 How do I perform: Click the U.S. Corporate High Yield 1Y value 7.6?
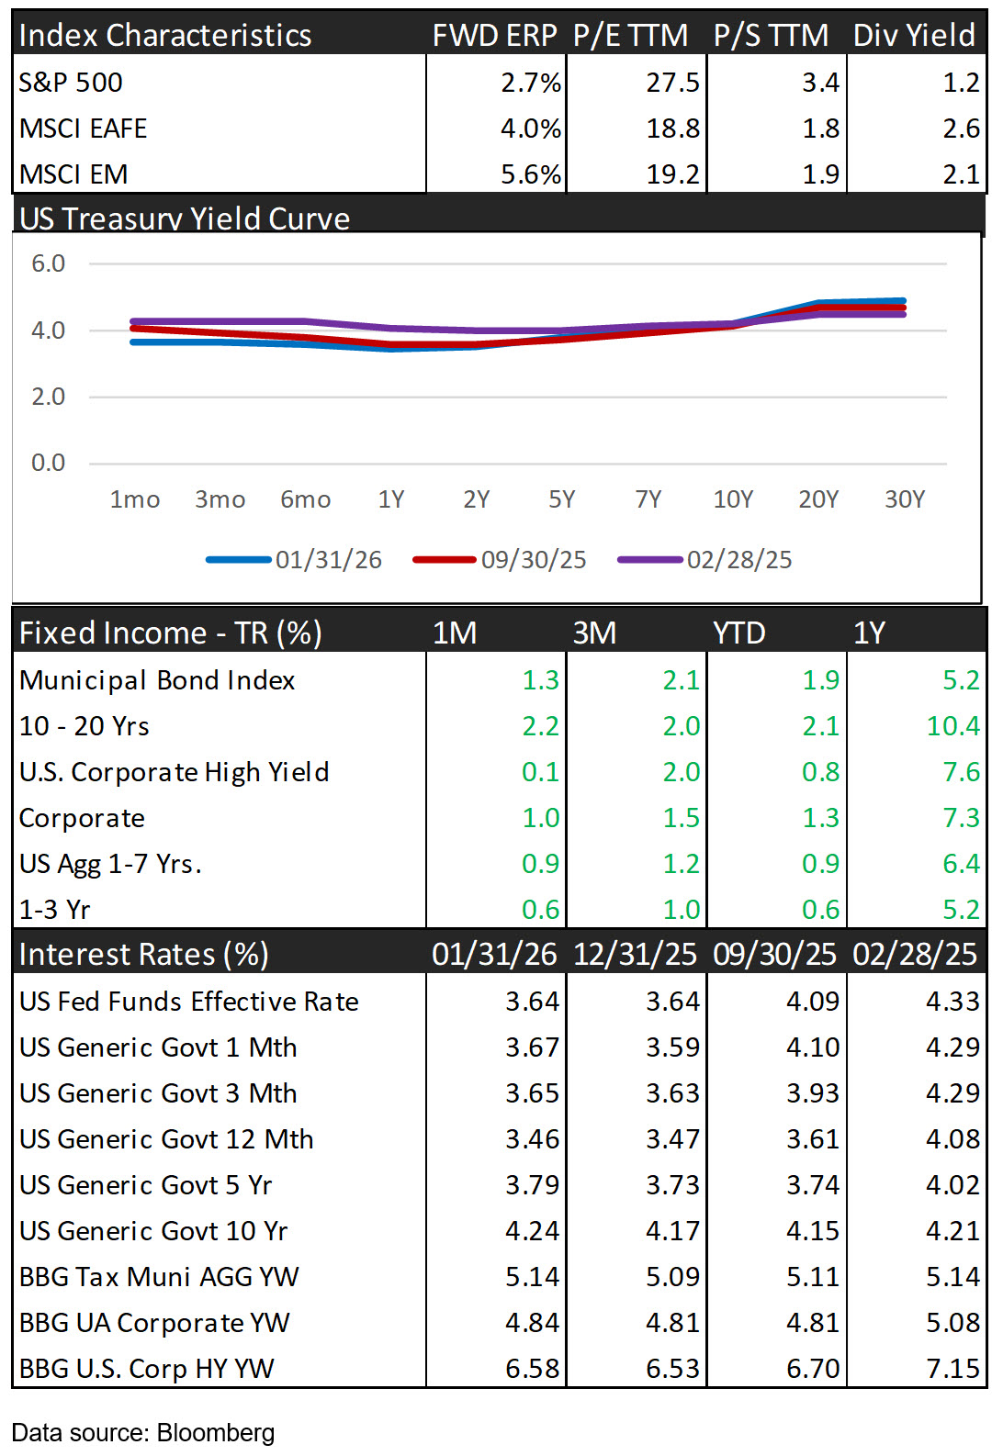[x=961, y=772]
